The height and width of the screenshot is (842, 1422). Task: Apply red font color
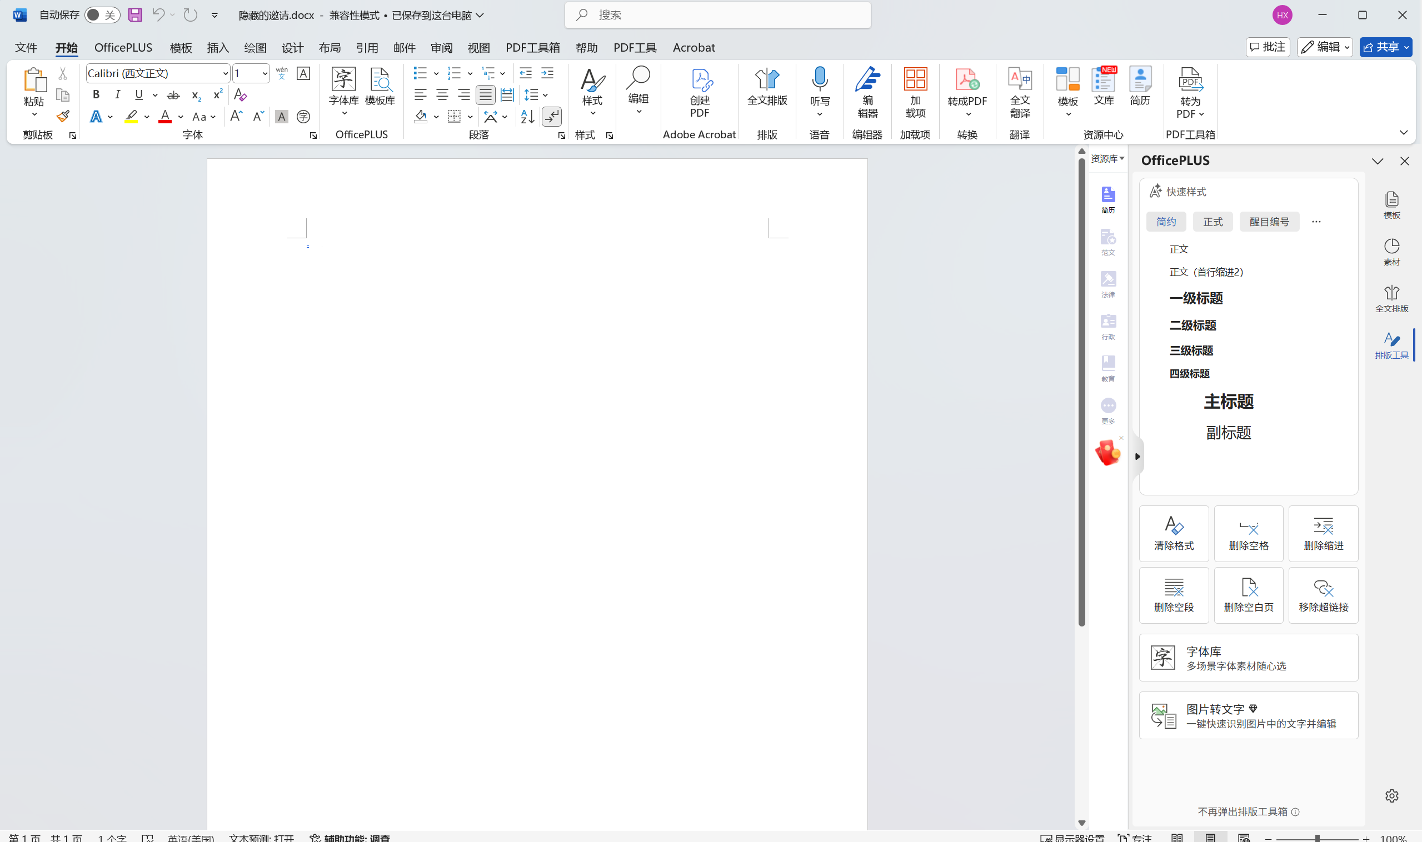coord(165,116)
